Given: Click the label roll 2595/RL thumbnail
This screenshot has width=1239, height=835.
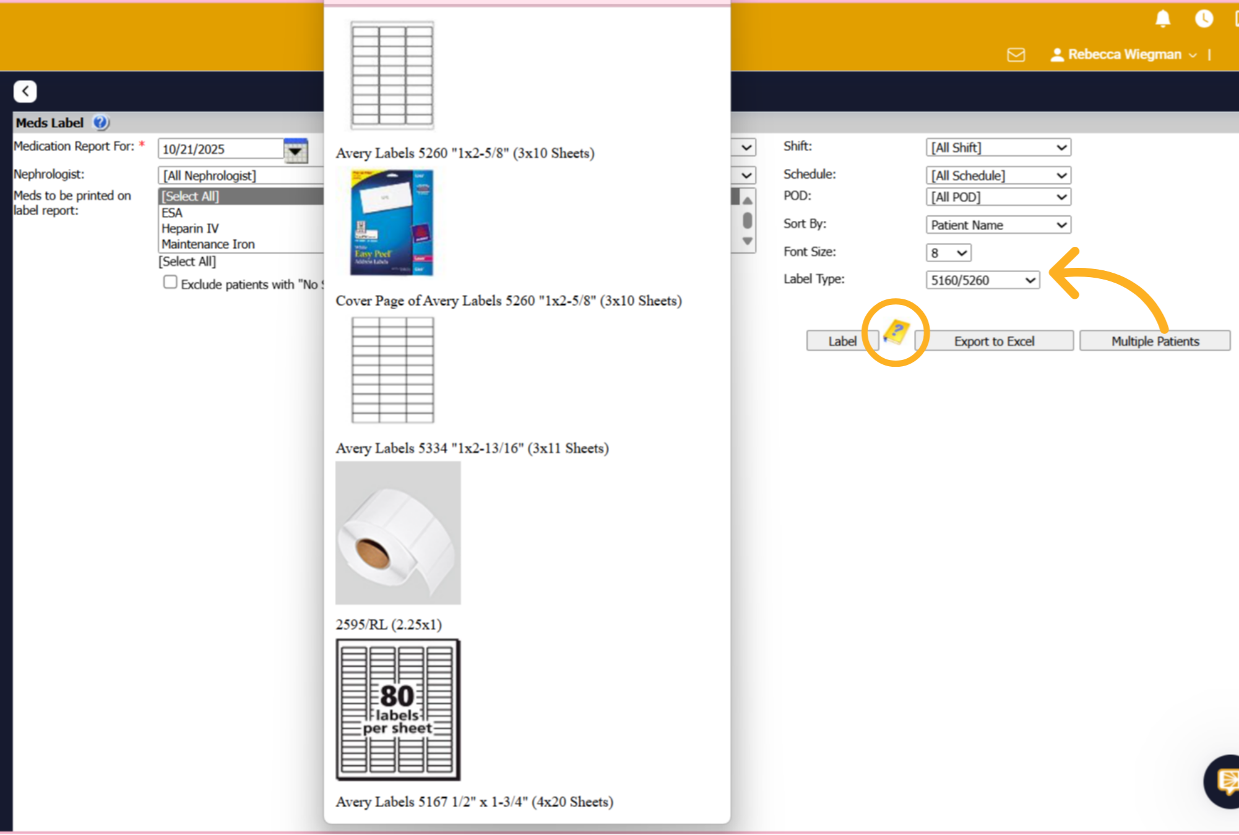Looking at the screenshot, I should [x=398, y=533].
